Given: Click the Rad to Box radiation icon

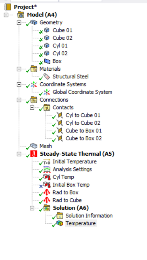Looking at the screenshot, I should pos(47,192).
